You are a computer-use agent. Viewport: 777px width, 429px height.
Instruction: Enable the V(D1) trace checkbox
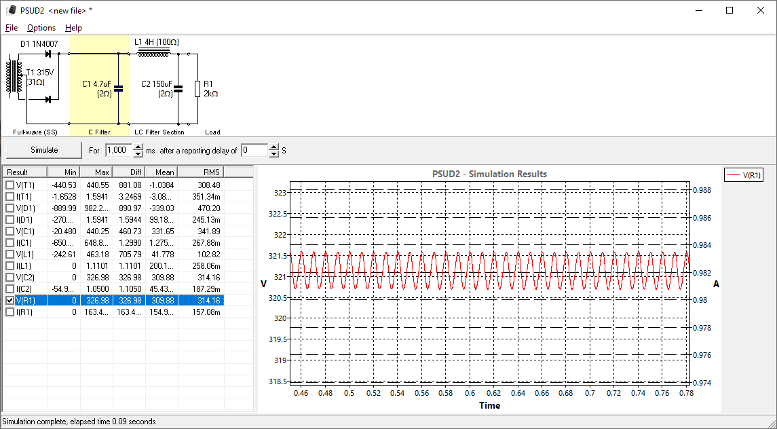10,208
